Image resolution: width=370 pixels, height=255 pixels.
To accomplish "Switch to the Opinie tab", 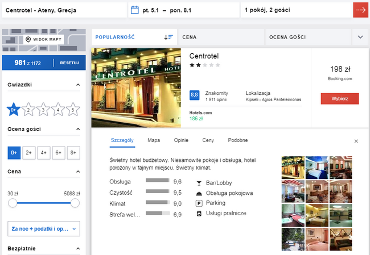I will pos(181,140).
